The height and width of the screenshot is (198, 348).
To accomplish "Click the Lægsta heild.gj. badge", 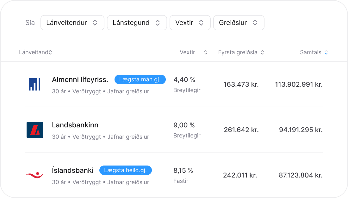I will click(x=125, y=171).
